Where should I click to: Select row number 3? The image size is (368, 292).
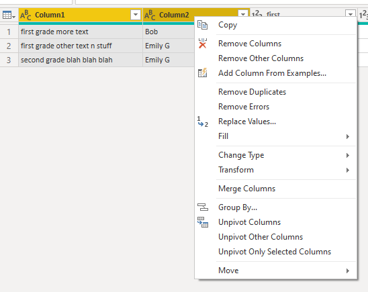coord(9,60)
